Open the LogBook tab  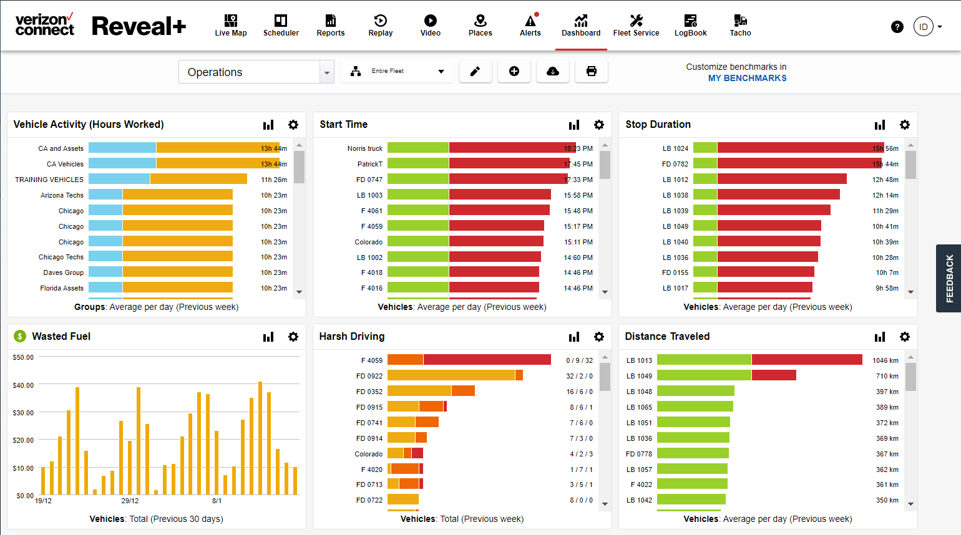[690, 25]
